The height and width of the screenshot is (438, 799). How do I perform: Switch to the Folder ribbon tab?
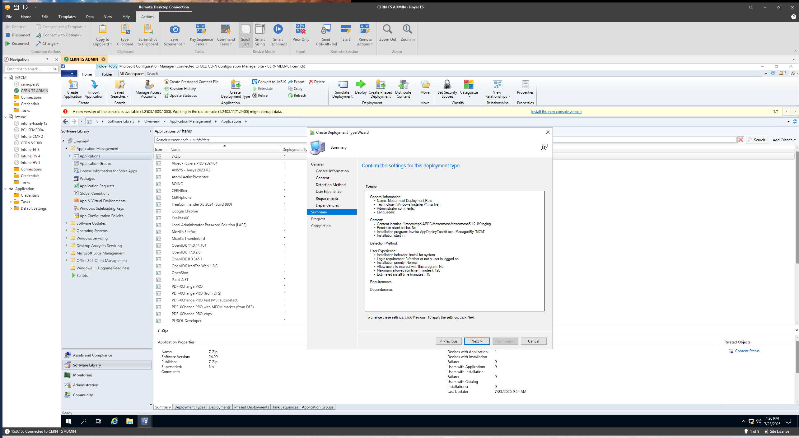[107, 74]
